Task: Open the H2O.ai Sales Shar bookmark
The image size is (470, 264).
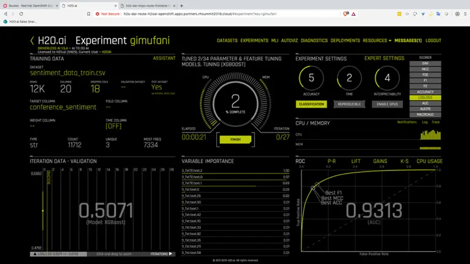Action: coord(21,22)
